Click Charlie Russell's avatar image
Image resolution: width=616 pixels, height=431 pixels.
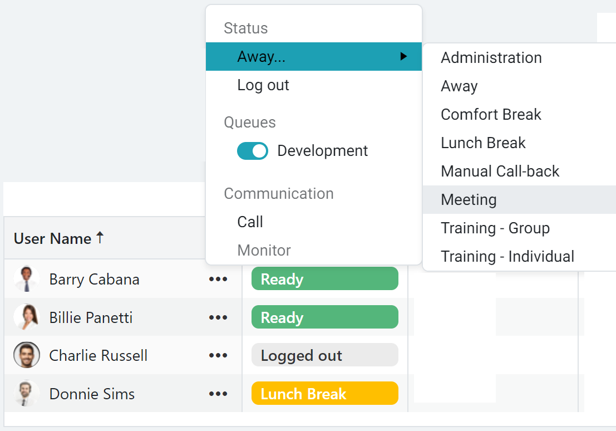click(x=26, y=355)
